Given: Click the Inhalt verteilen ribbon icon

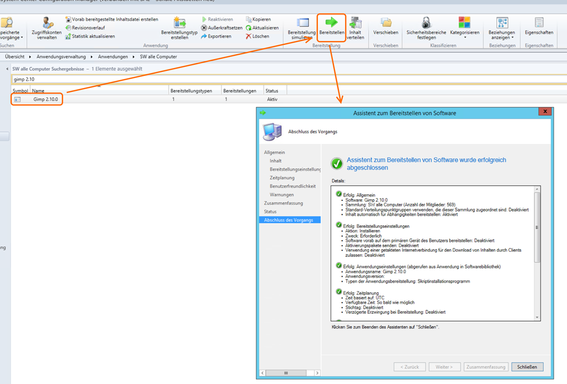Looking at the screenshot, I should [x=355, y=23].
